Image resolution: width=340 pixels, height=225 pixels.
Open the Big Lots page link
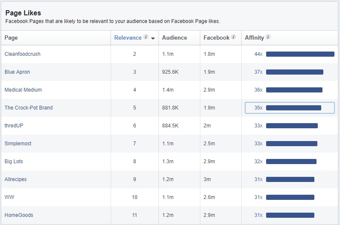pos(14,162)
